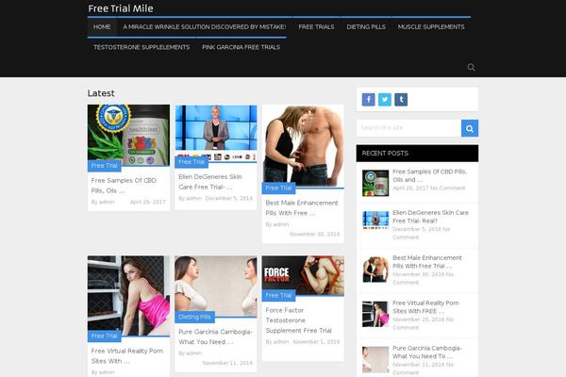The image size is (566, 377).
Task: Click recent posts male enhancement thumbnail
Action: [375, 270]
